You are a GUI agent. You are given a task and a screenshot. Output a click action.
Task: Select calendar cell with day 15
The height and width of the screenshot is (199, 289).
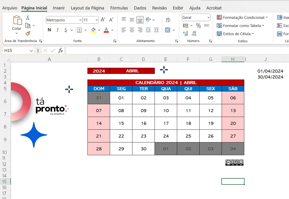click(x=121, y=123)
